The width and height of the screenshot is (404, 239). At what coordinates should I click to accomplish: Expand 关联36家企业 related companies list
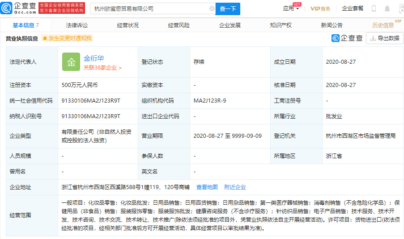(x=102, y=68)
